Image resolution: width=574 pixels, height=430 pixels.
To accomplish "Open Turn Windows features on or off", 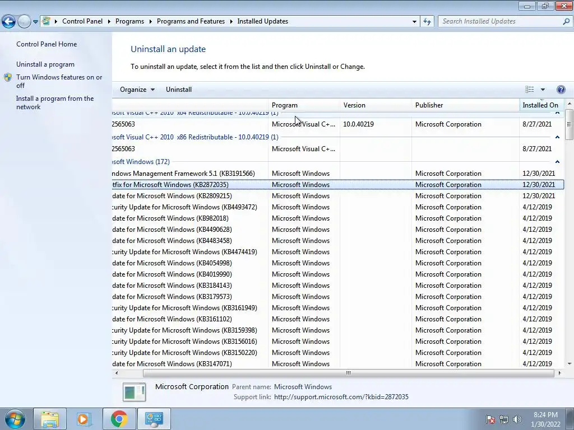I will click(59, 81).
